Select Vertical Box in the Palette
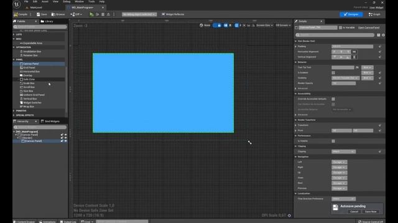Viewport: 398px width, 223px height. (x=30, y=99)
